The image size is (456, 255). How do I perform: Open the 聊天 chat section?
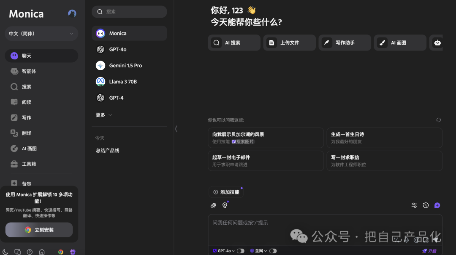click(41, 56)
